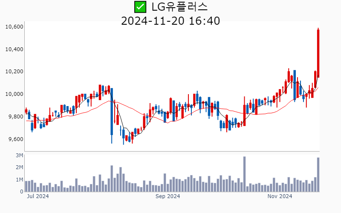The width and height of the screenshot is (341, 213).
Task: Click the 10,600 price axis label
Action: [14, 27]
